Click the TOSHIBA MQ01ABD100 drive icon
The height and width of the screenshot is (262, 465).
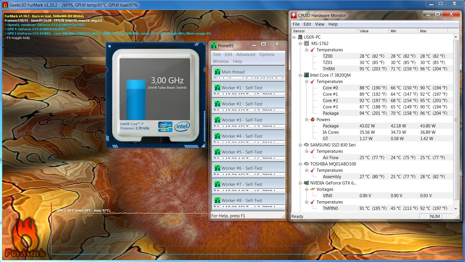click(x=307, y=164)
